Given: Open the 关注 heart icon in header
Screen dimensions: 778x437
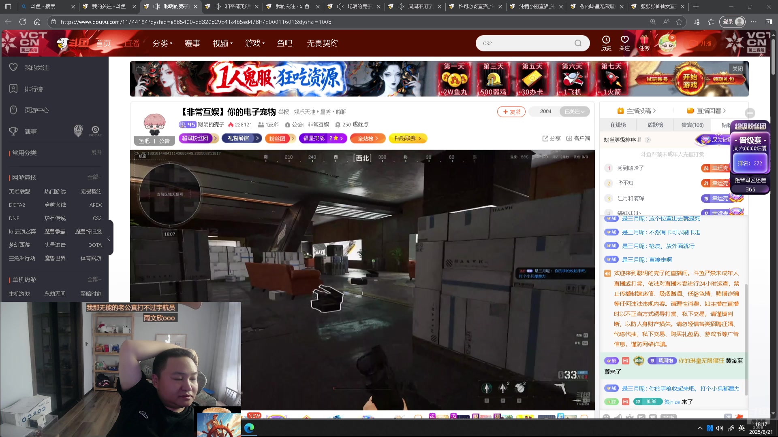Looking at the screenshot, I should tap(624, 40).
